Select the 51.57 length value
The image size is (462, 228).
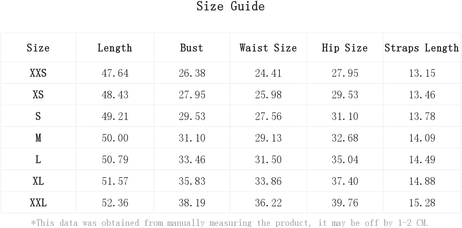tap(115, 181)
